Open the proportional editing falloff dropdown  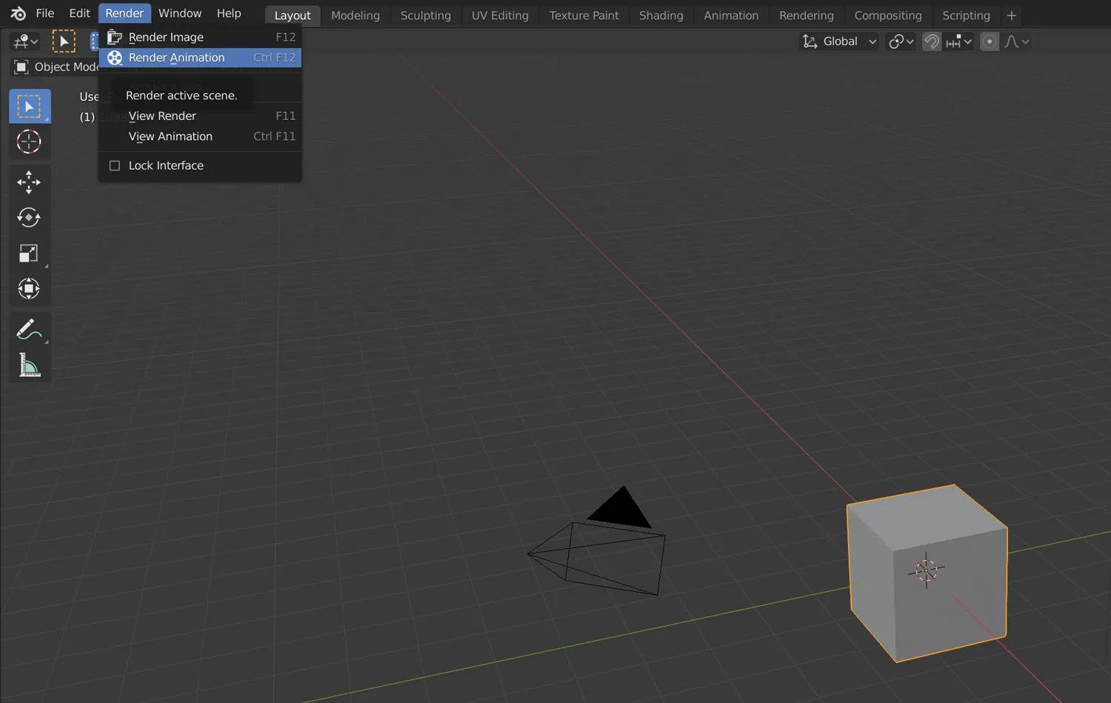tap(1016, 41)
